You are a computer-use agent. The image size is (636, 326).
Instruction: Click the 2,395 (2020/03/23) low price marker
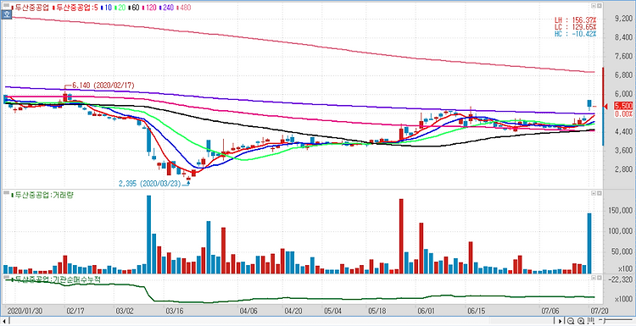pos(150,184)
